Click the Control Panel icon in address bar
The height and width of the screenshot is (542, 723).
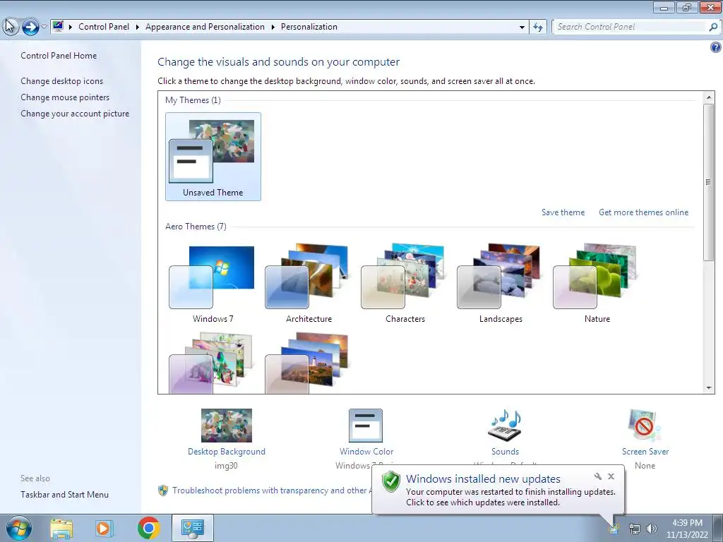coord(58,26)
